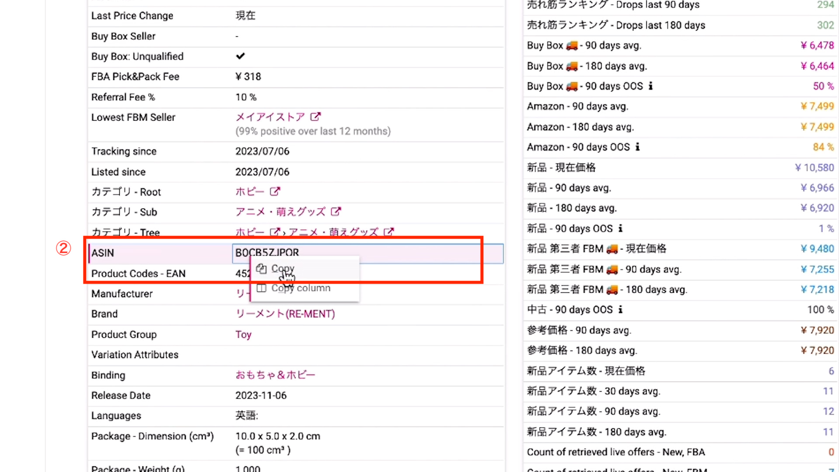This screenshot has width=839, height=472.
Task: Select Copy in the context menu
Action: point(282,268)
